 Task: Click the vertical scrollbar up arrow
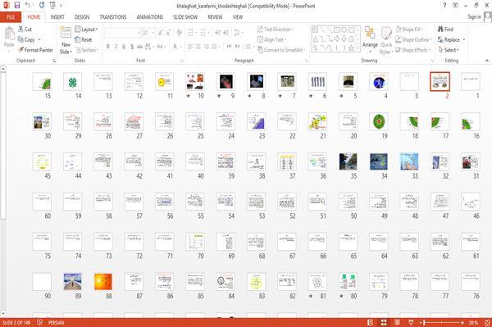[x=3, y=69]
